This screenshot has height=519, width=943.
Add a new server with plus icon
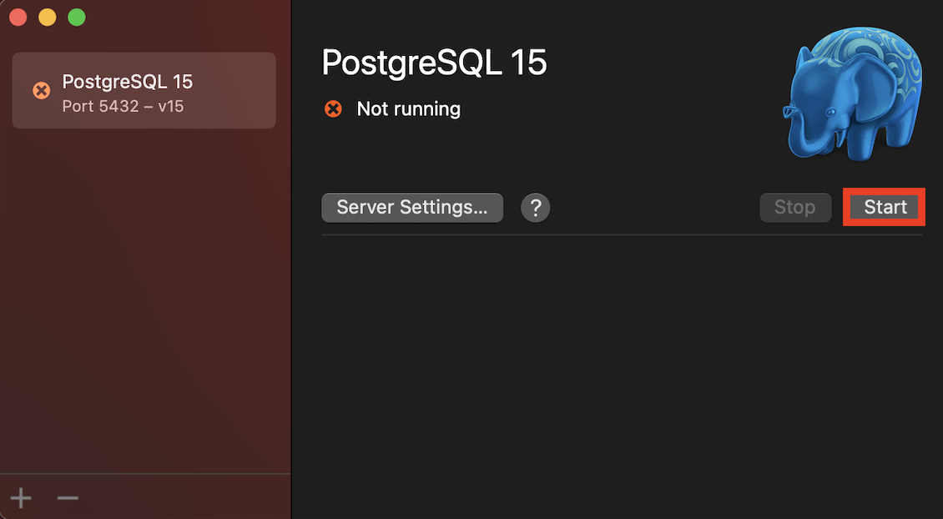[x=21, y=498]
